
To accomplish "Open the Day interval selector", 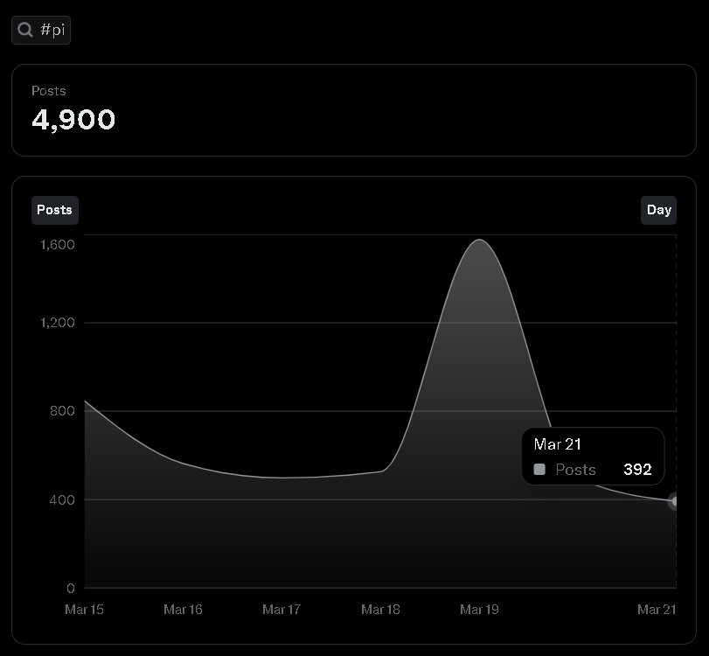I will pyautogui.click(x=658, y=210).
